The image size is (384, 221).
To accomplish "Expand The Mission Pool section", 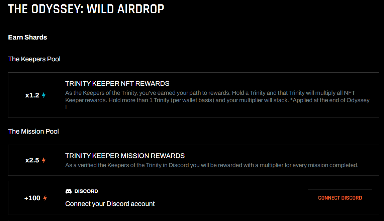I will point(33,131).
